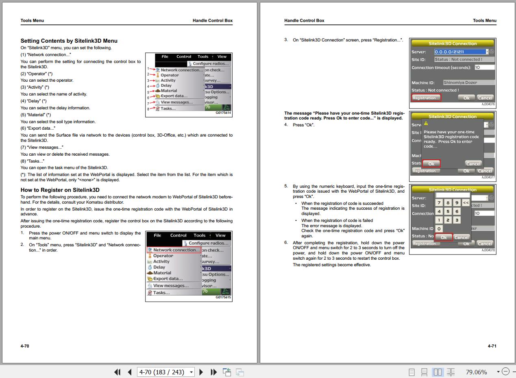516x378 pixels.
Task: Open the page number dropdown list
Action: click(191, 372)
